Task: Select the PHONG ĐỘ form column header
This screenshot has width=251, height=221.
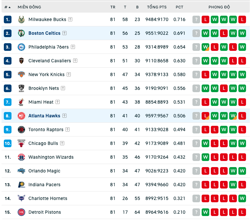Action: (219, 7)
